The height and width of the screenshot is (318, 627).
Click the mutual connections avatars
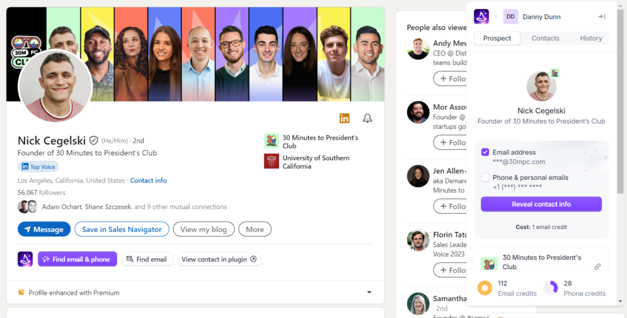pos(28,207)
